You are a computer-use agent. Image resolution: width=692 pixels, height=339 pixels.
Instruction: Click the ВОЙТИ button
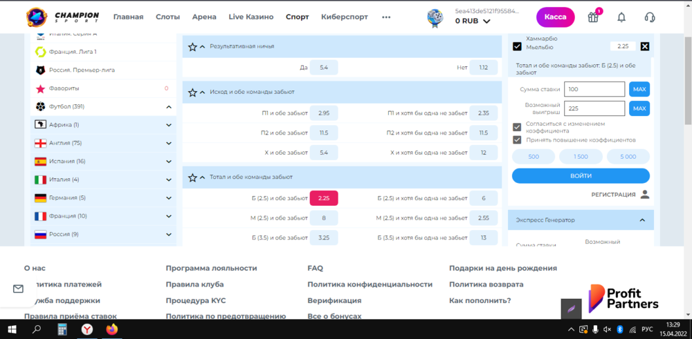581,175
